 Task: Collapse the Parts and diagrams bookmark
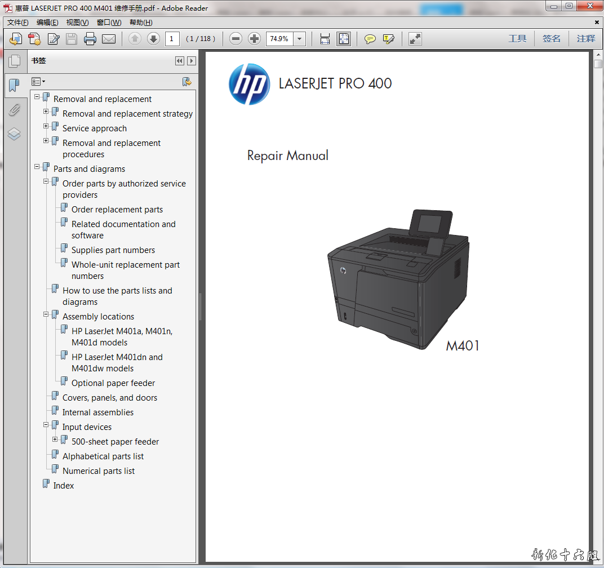pyautogui.click(x=37, y=167)
